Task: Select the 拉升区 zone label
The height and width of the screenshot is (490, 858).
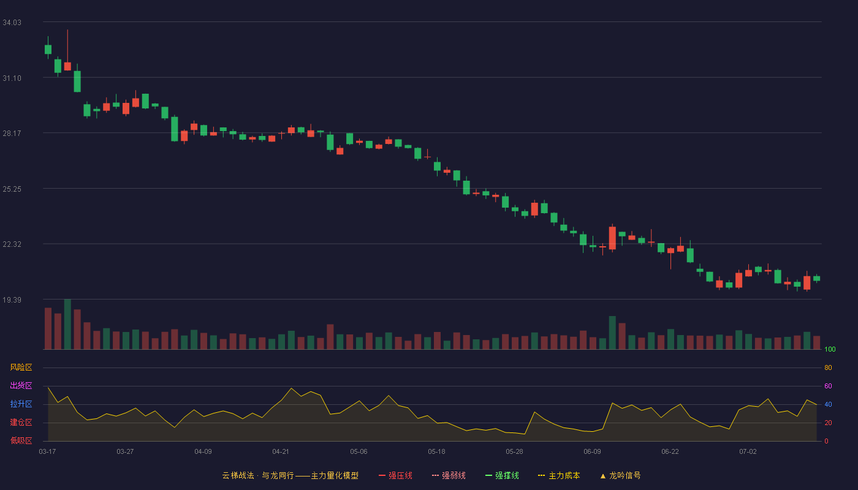Action: [21, 404]
